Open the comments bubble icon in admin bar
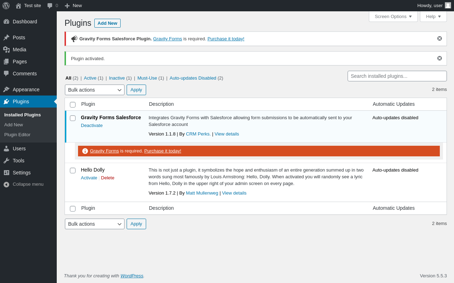454x283 pixels. (x=50, y=6)
